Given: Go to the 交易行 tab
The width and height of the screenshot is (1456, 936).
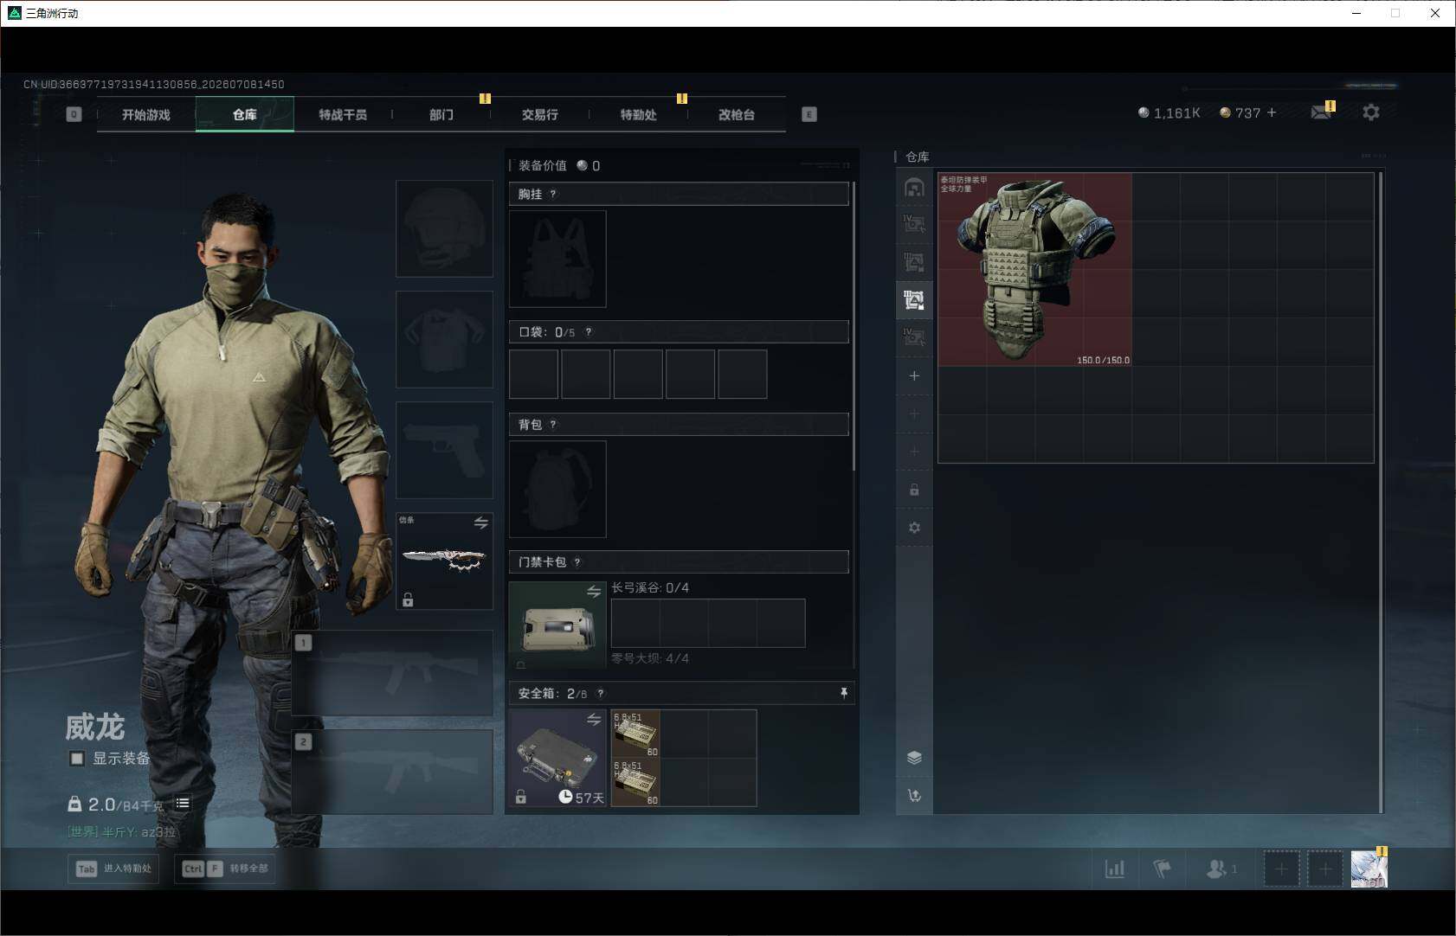Looking at the screenshot, I should [540, 114].
